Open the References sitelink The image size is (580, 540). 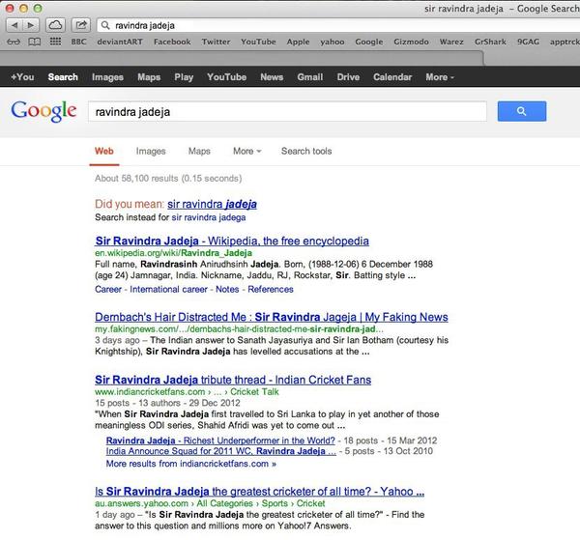pos(271,289)
